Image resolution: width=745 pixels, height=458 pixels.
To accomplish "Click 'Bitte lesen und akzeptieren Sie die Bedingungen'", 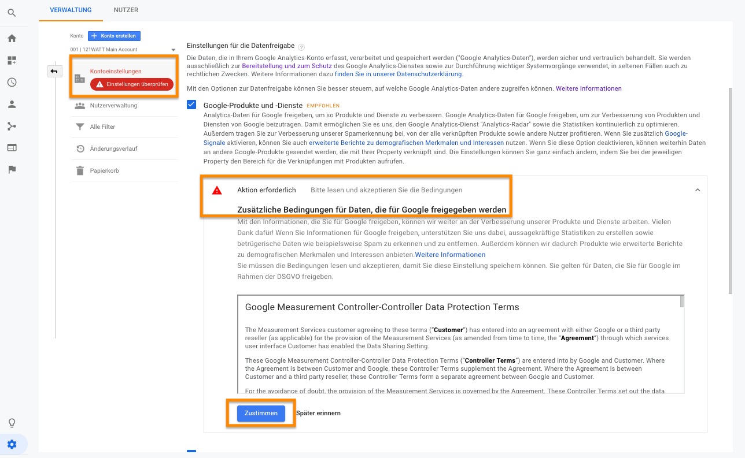I will (x=386, y=190).
